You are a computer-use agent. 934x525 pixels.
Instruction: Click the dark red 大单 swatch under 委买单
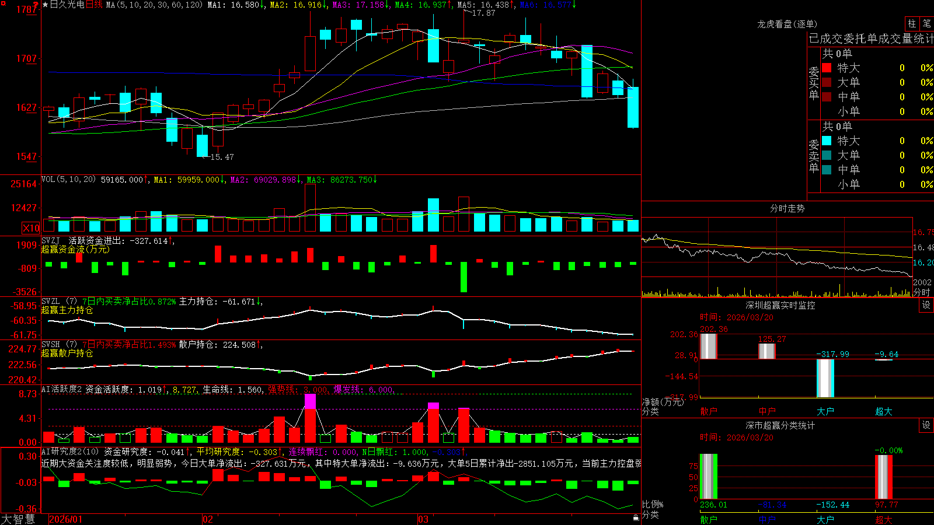pos(827,82)
